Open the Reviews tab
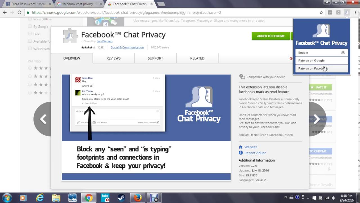Viewport: 360px width, 203px height. (x=114, y=58)
